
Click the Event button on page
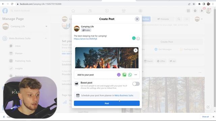point(148,61)
